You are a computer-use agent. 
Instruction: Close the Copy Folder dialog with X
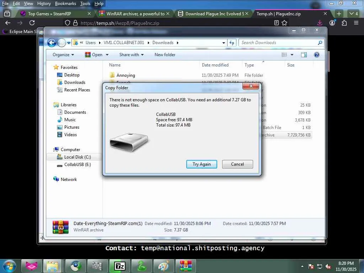(251, 86)
